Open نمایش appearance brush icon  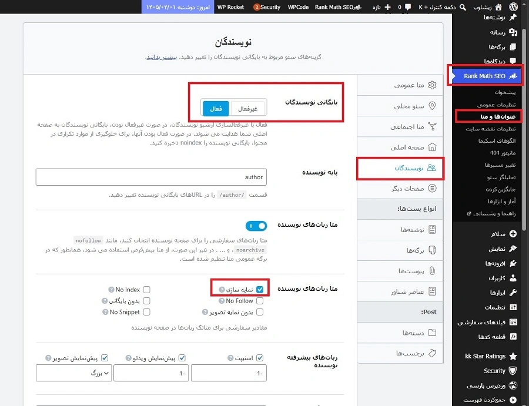click(x=513, y=249)
